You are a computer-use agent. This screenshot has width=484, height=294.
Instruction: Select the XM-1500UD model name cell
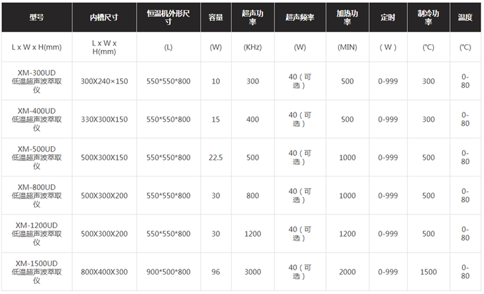click(x=36, y=272)
